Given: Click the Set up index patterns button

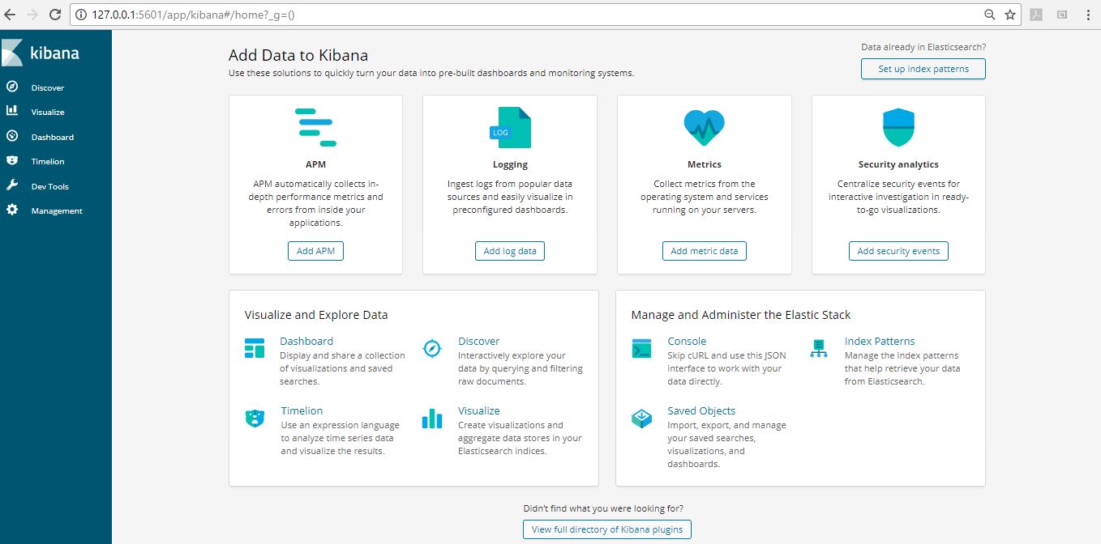Looking at the screenshot, I should point(923,69).
